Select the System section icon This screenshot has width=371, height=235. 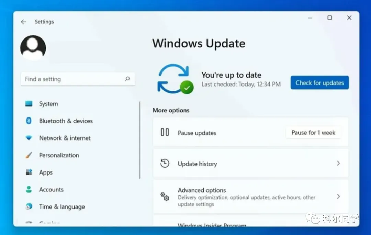point(29,103)
